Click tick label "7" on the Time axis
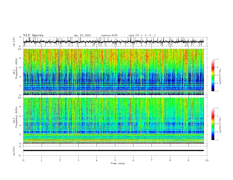The image size is (233, 180). click(152, 160)
